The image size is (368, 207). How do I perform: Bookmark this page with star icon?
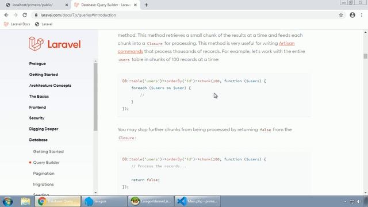click(341, 15)
